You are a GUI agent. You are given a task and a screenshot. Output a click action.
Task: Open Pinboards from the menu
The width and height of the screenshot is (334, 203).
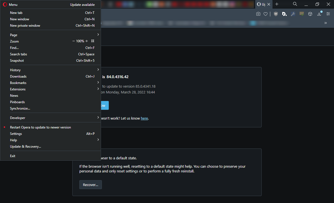(50, 102)
